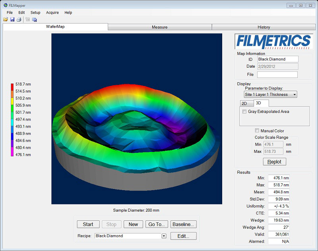This screenshot has width=318, height=251.
Task: Click the Baseline... button
Action: tap(184, 224)
